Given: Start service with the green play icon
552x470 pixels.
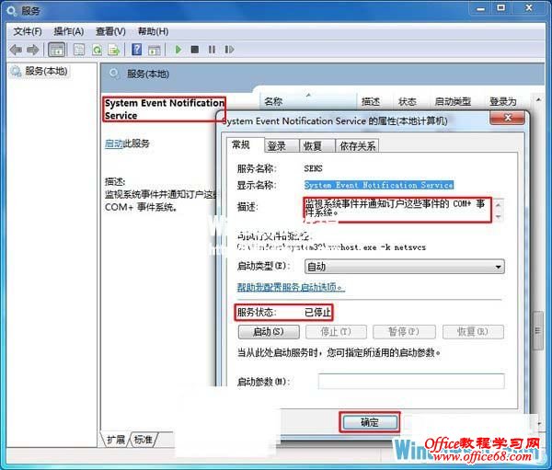Looking at the screenshot, I should point(178,50).
